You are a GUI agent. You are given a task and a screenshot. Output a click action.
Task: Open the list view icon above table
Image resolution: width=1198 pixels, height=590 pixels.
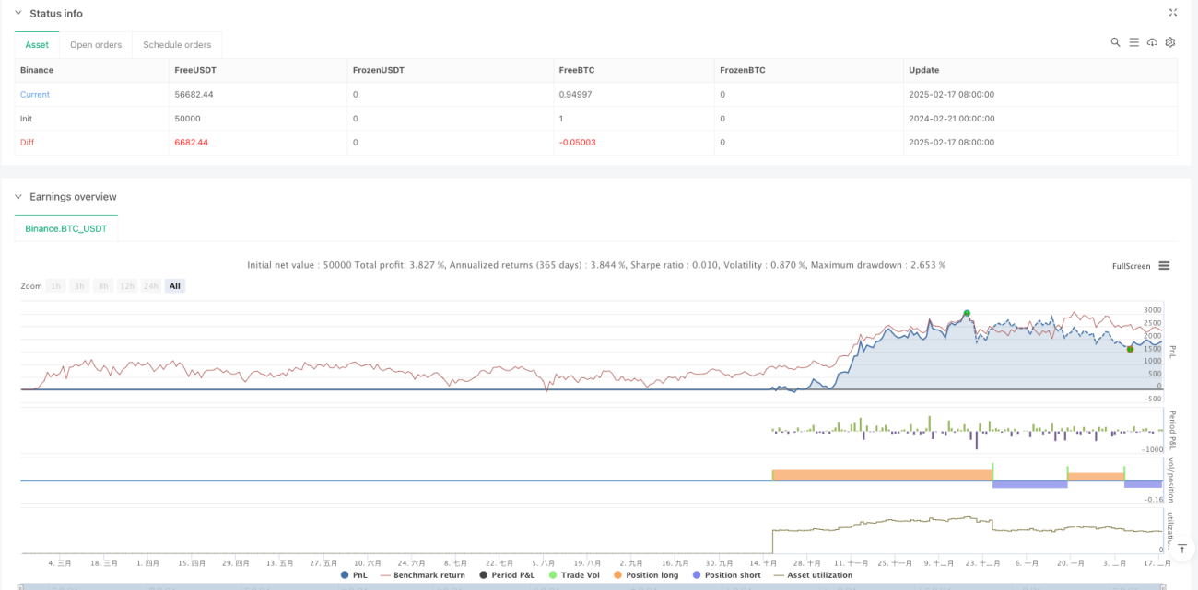tap(1133, 42)
